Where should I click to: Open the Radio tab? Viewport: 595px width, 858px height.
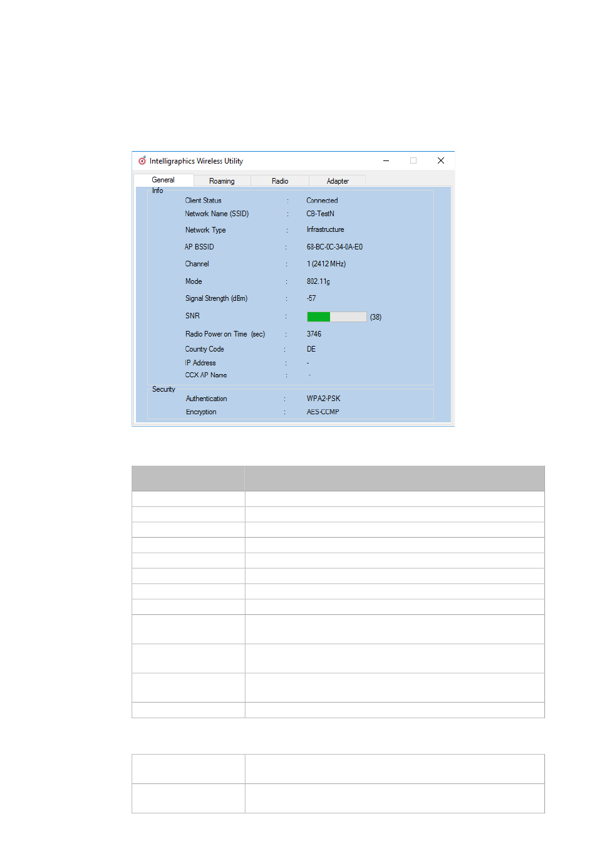click(x=280, y=181)
